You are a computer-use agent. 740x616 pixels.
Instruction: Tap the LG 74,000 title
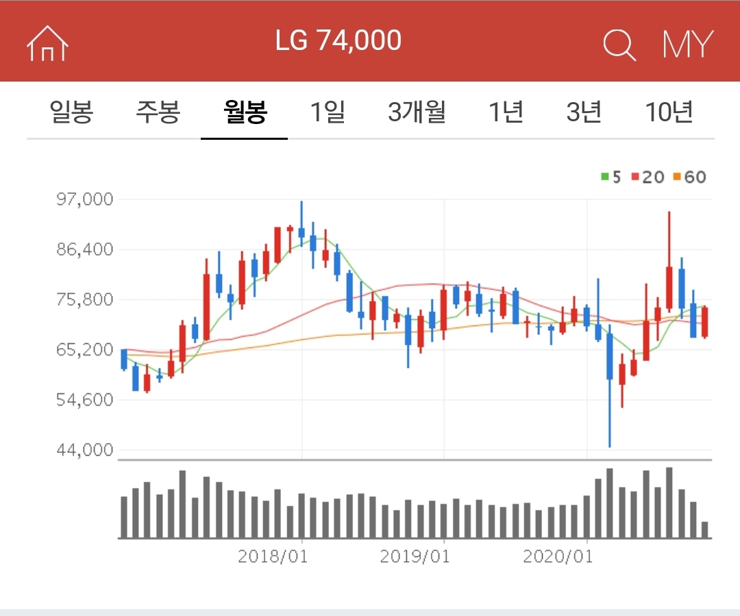(x=338, y=40)
